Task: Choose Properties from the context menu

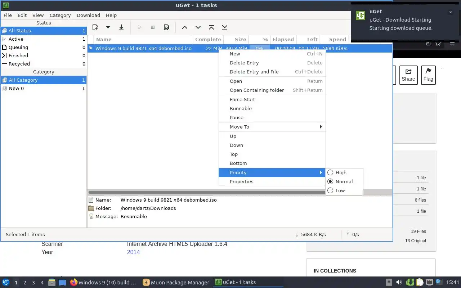Action: 272,181
